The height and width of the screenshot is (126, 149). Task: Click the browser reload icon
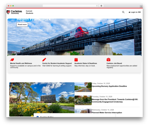tap(97, 6)
